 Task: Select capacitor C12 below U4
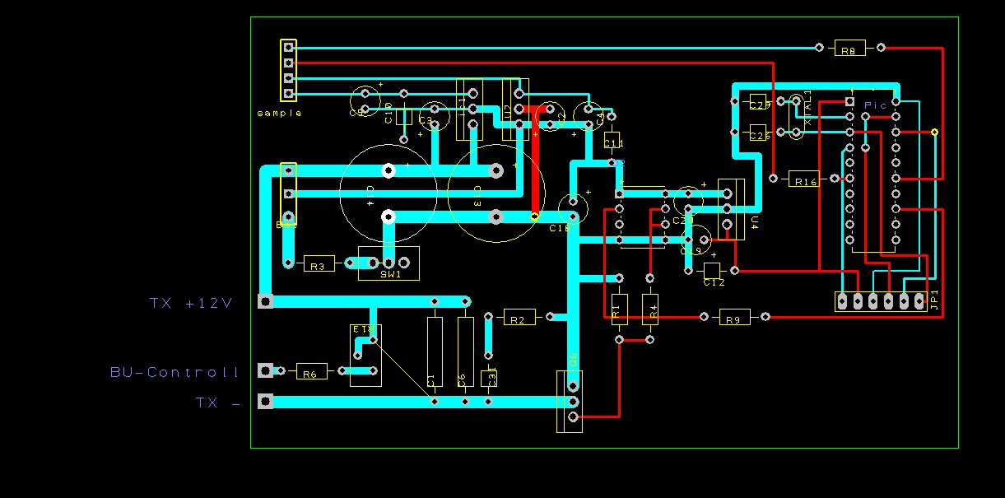pos(712,271)
